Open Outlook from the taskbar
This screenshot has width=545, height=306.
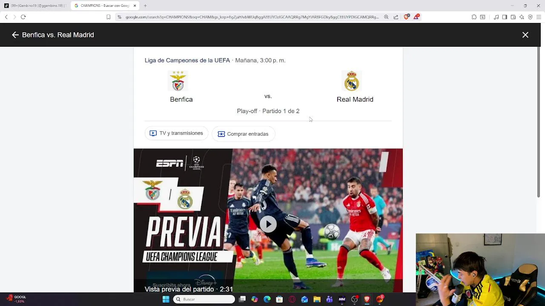(x=304, y=299)
